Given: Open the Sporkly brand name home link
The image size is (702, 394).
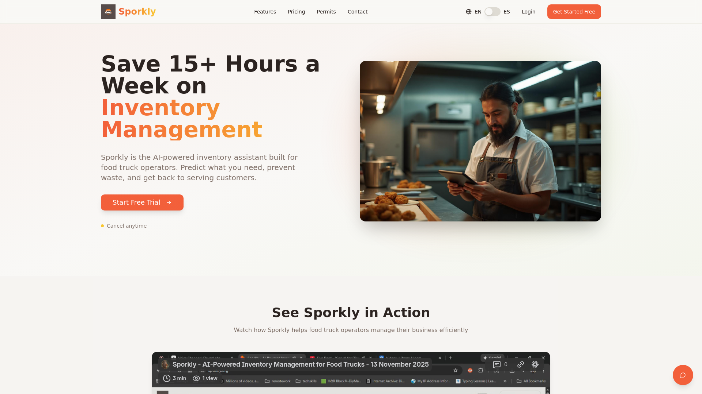Looking at the screenshot, I should pos(137,12).
